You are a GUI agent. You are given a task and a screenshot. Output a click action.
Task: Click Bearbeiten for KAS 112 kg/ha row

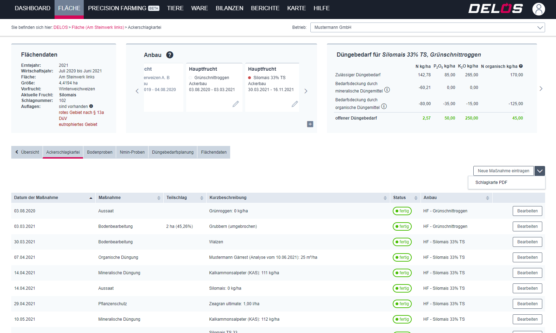pyautogui.click(x=527, y=319)
